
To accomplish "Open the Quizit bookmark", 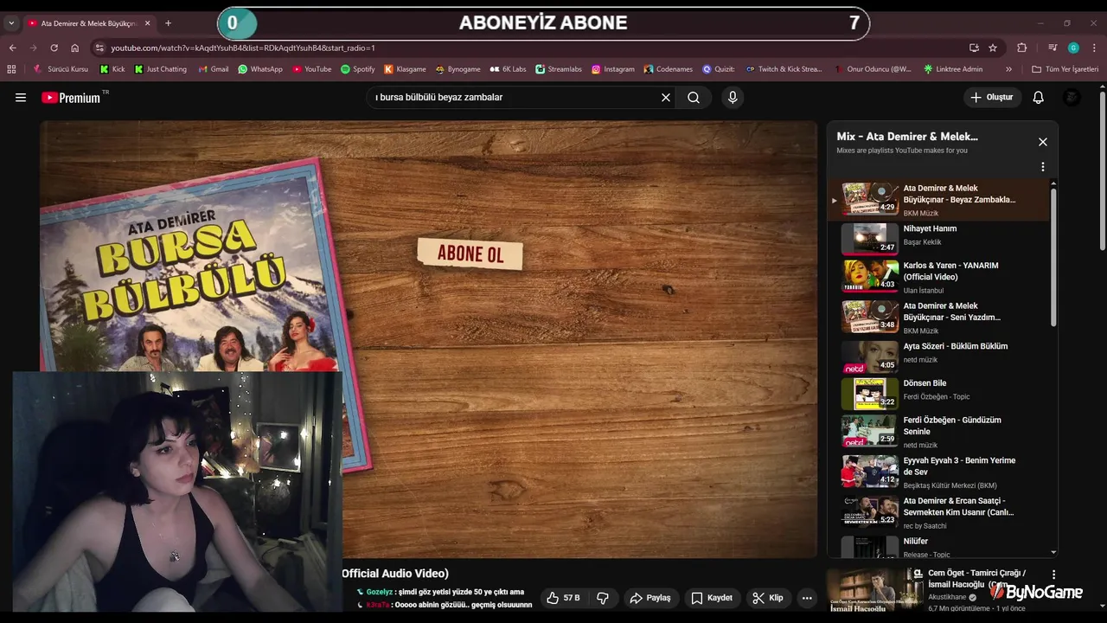I will (719, 69).
